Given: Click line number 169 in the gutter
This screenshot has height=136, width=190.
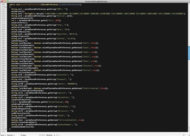Looking at the screenshot, I should pyautogui.click(x=3, y=5).
